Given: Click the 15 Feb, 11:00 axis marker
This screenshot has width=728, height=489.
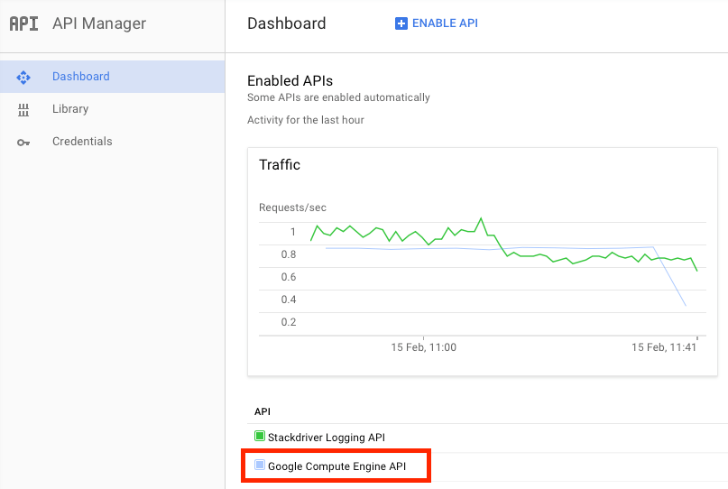Looking at the screenshot, I should (x=423, y=347).
